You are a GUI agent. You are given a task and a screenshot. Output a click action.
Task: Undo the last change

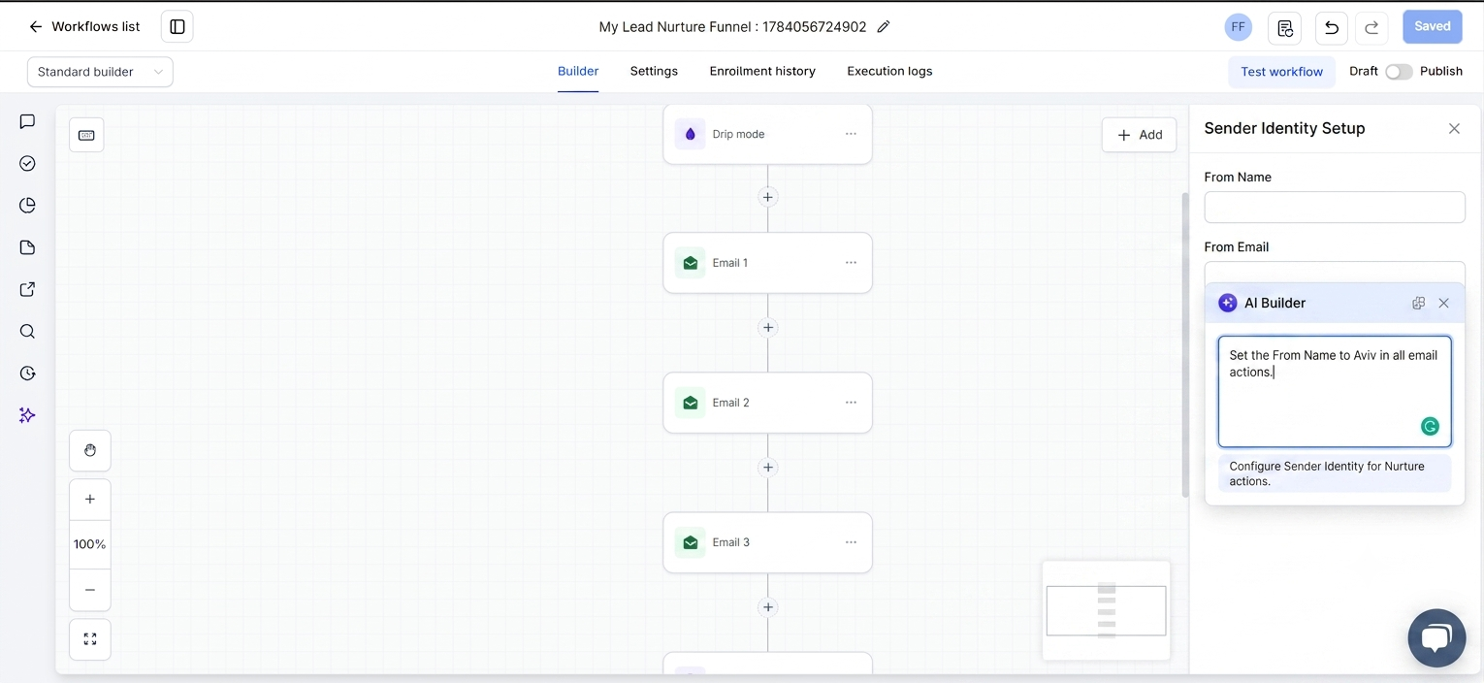(x=1332, y=27)
